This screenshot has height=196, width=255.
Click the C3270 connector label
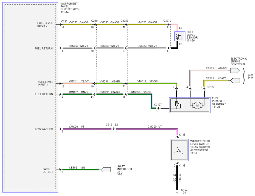[167, 21]
